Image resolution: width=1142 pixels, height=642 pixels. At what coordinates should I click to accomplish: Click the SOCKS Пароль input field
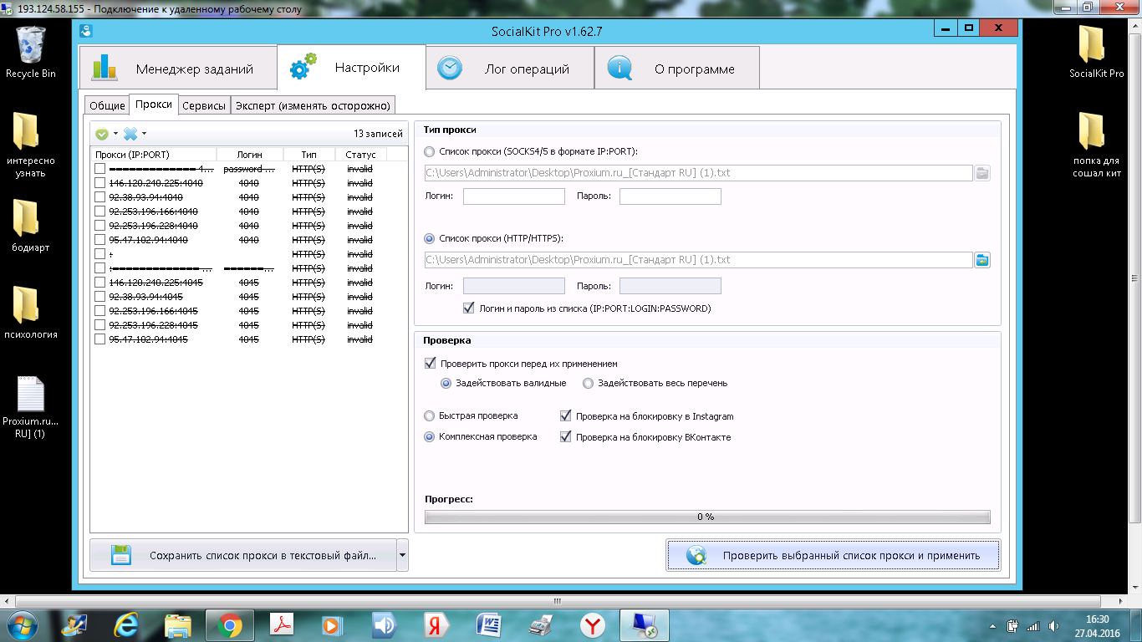(x=670, y=196)
